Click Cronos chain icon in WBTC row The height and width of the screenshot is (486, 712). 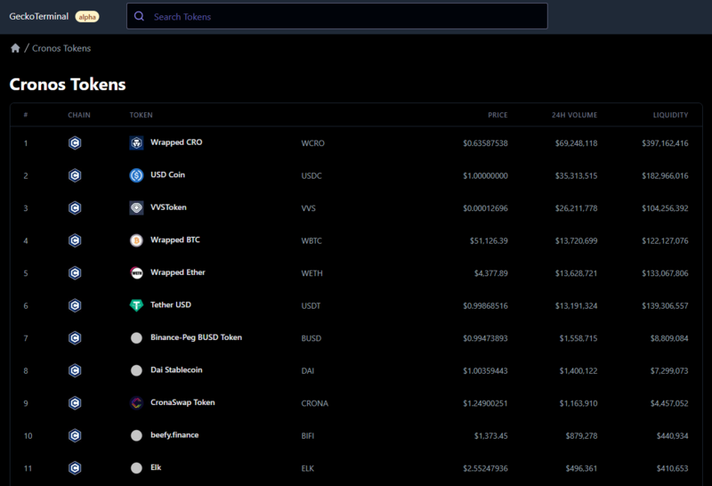point(75,240)
